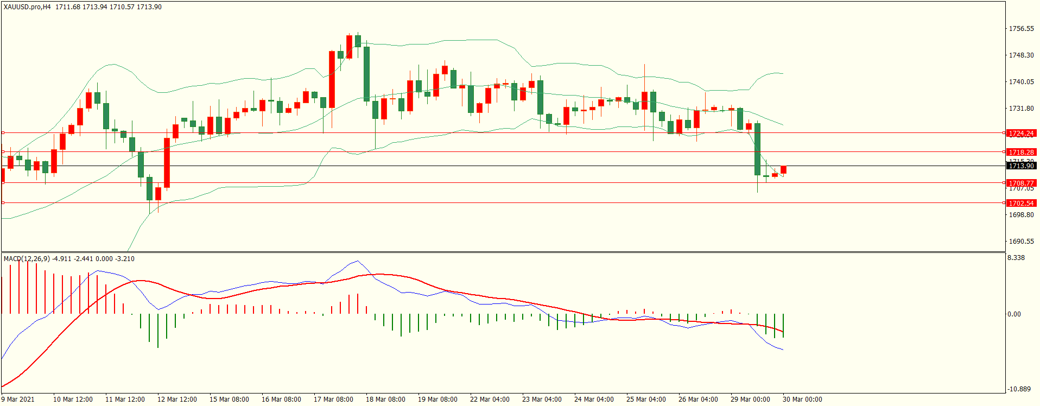Click the 16 Mar 08:00 time label
The width and height of the screenshot is (1040, 406).
281,399
